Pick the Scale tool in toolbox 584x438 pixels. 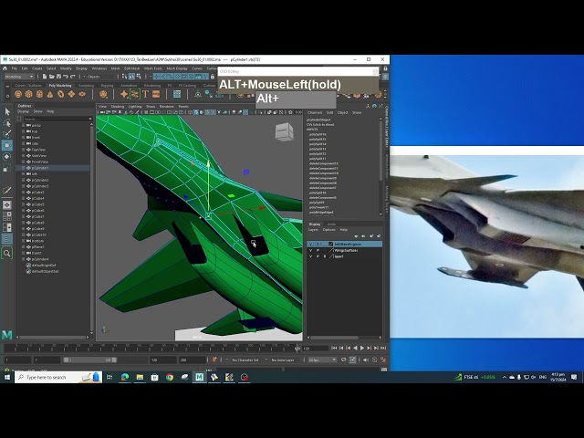coord(7,168)
